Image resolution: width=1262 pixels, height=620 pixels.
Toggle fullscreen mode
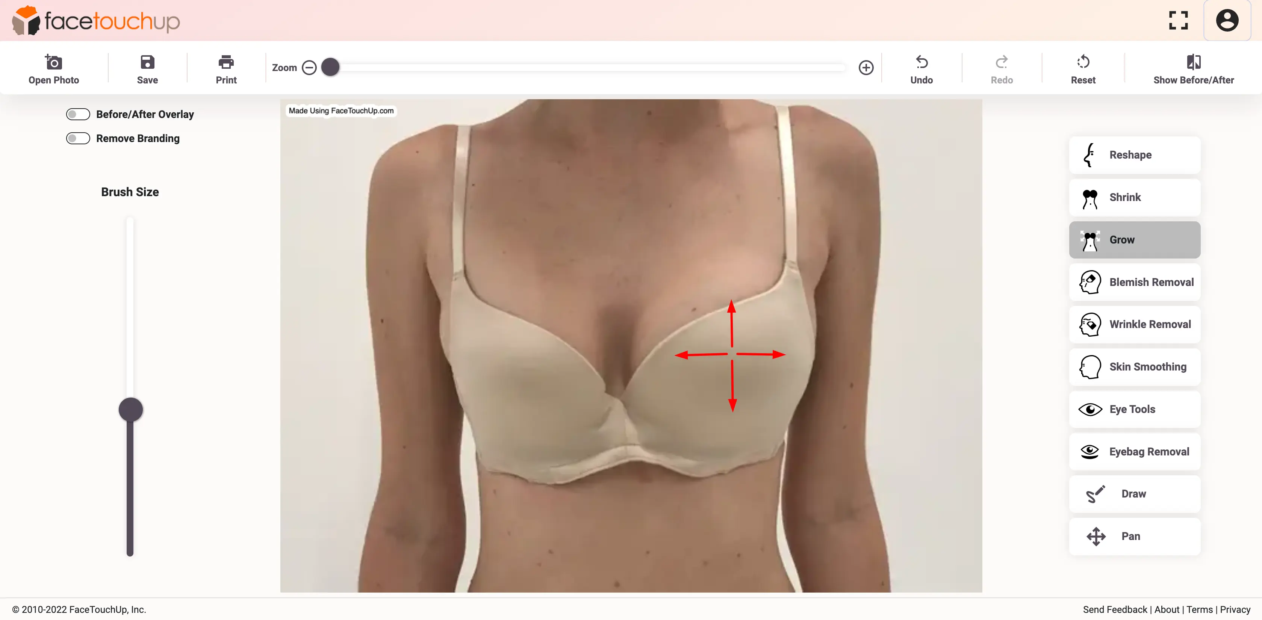tap(1179, 20)
